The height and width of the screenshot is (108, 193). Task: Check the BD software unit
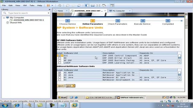[x=60, y=58]
